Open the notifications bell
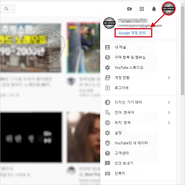The width and height of the screenshot is (185, 185). tap(154, 9)
